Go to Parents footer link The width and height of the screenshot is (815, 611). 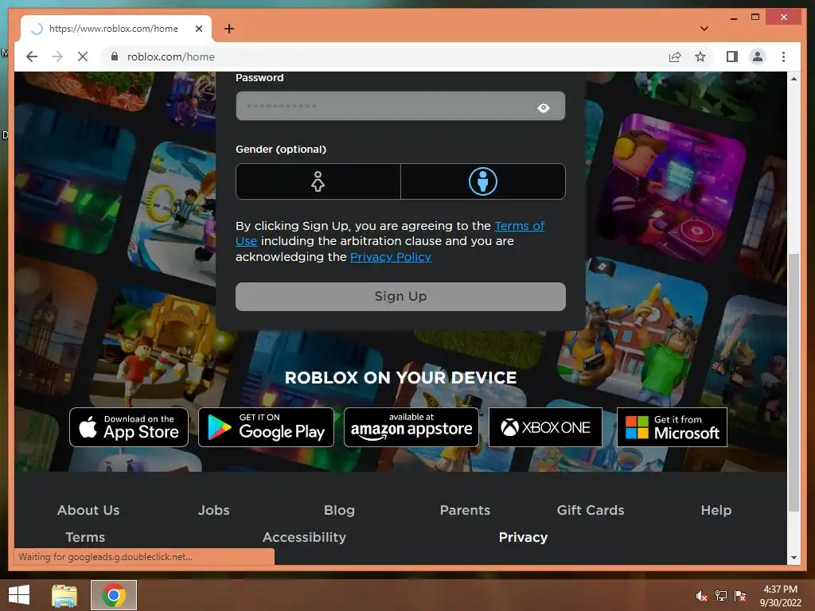[465, 510]
